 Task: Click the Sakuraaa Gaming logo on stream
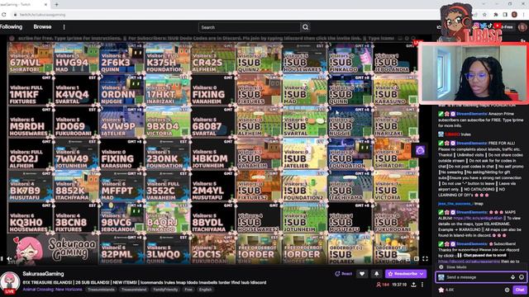point(53,250)
